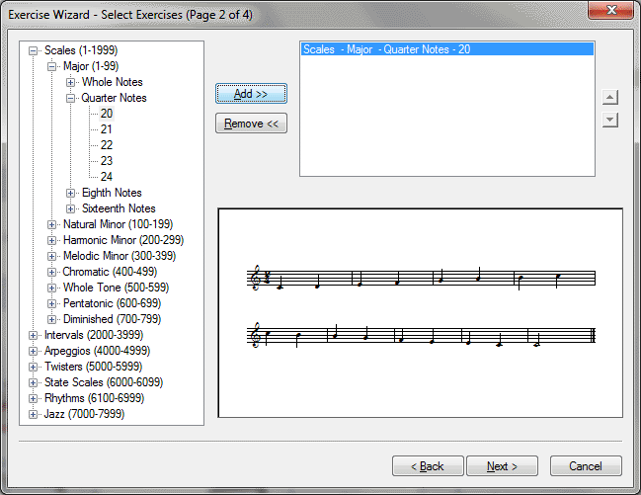Click the sheet music preview
The image size is (641, 495).
coord(420,313)
